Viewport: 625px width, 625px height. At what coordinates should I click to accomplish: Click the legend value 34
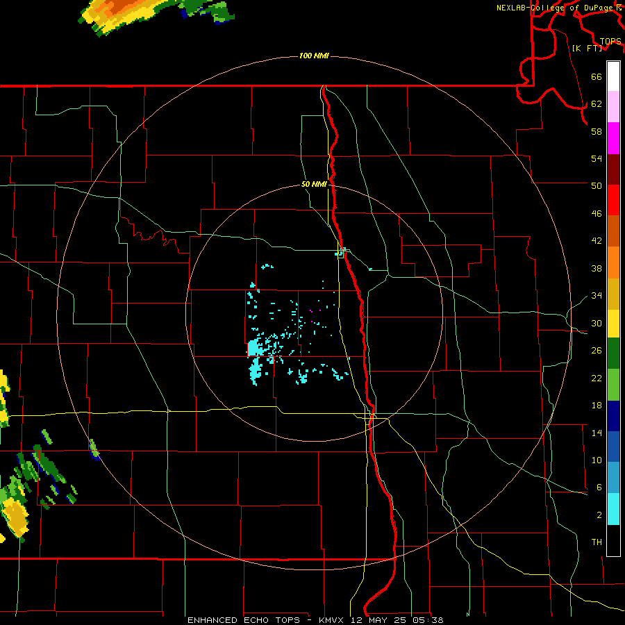click(597, 296)
